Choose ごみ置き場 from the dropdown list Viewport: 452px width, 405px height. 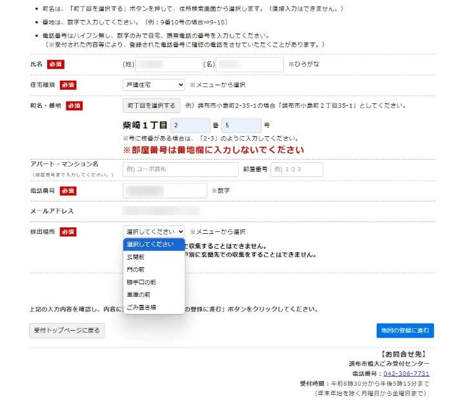154,307
